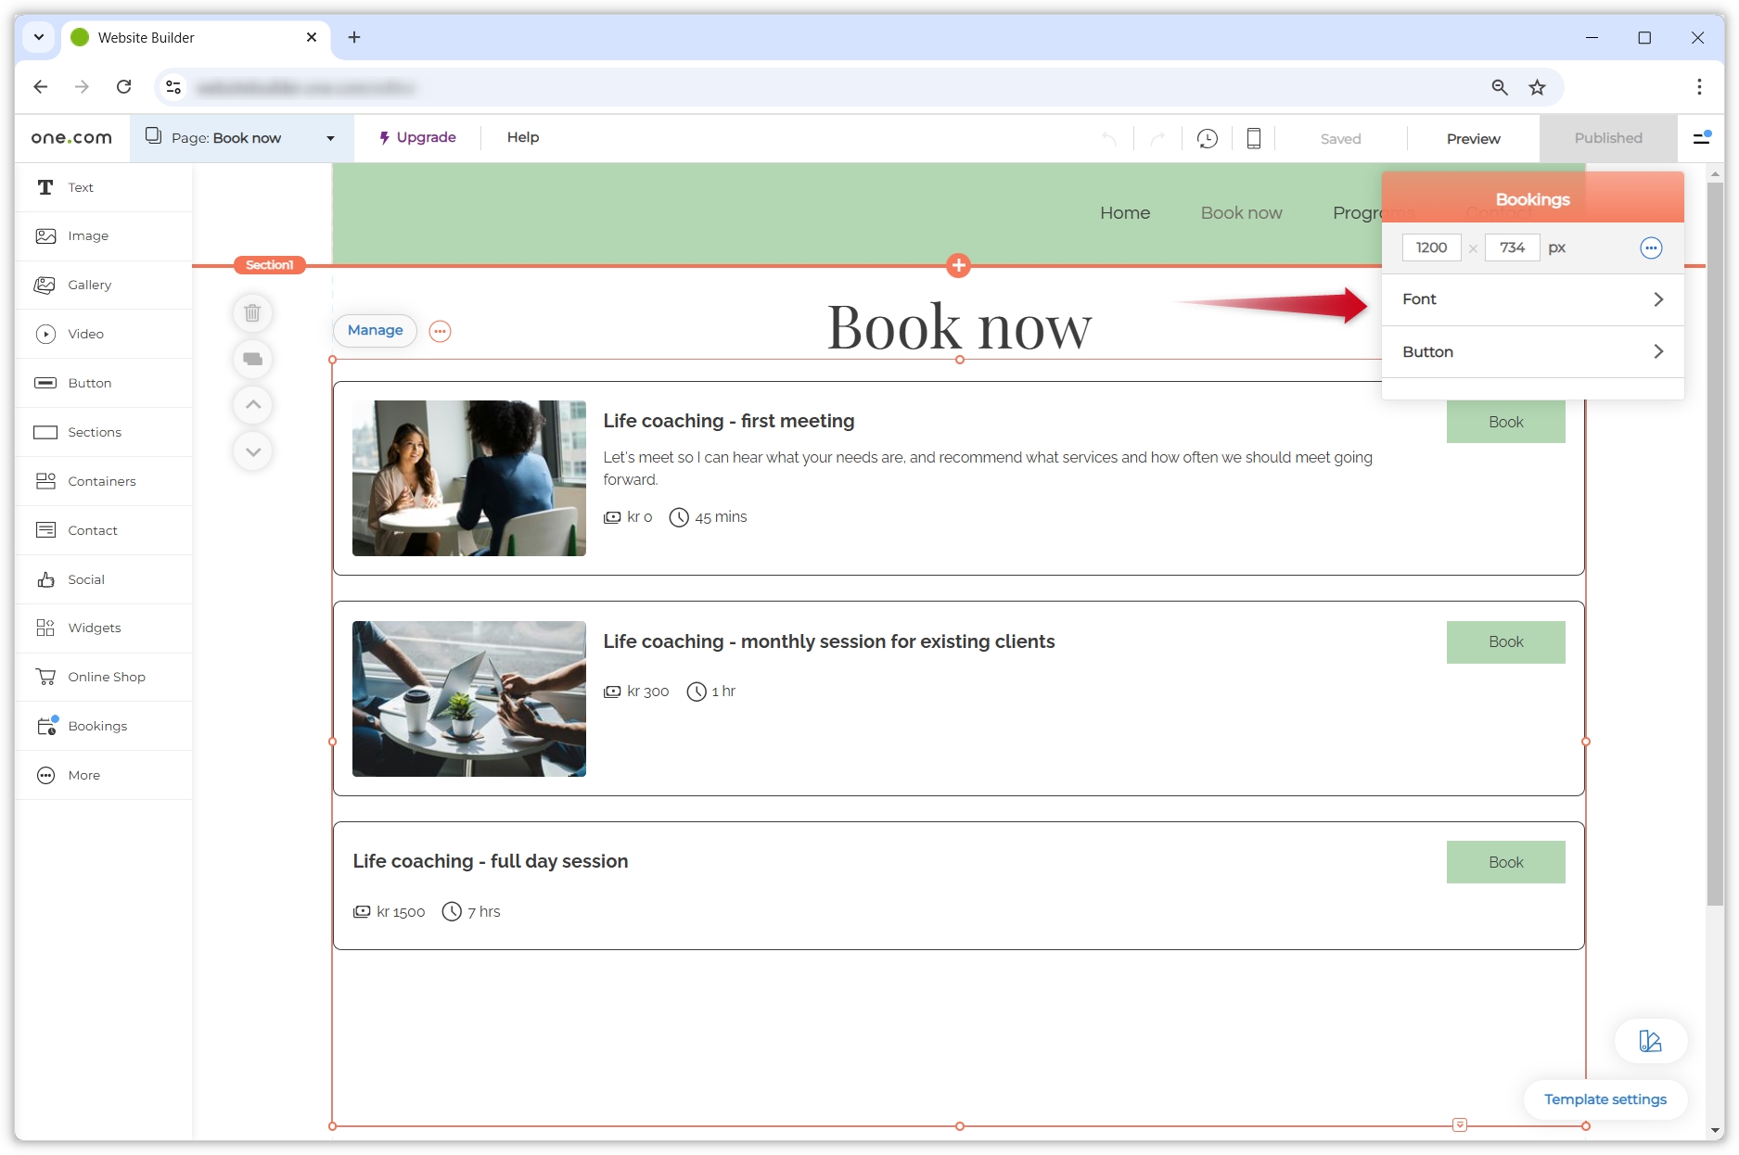Click the mobile preview icon
Viewport: 1739px width, 1155px height.
click(1253, 137)
